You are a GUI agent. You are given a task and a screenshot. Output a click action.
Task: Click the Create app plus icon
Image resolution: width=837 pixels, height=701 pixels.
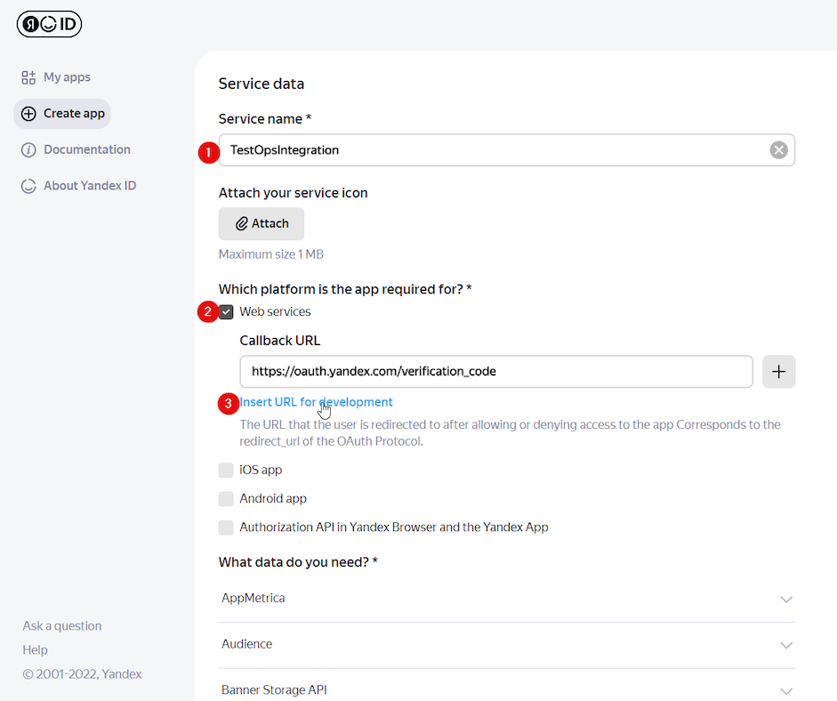(x=28, y=114)
